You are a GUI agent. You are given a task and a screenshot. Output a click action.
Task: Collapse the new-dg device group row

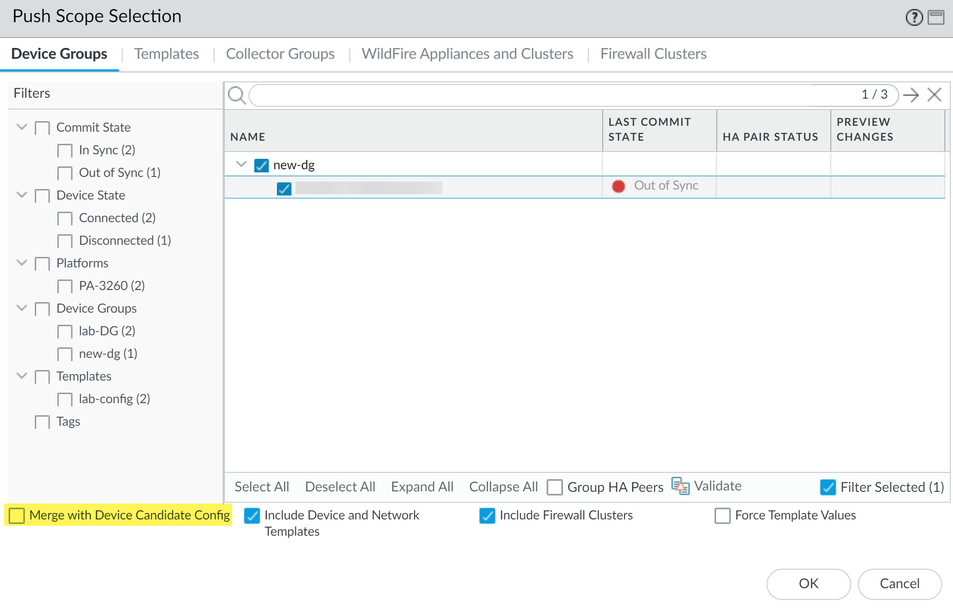(241, 164)
